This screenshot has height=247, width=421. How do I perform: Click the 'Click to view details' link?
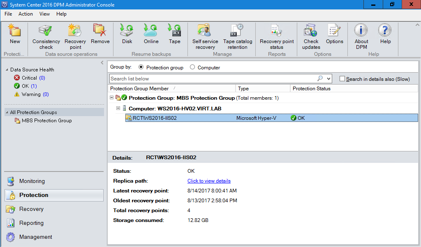point(209,181)
